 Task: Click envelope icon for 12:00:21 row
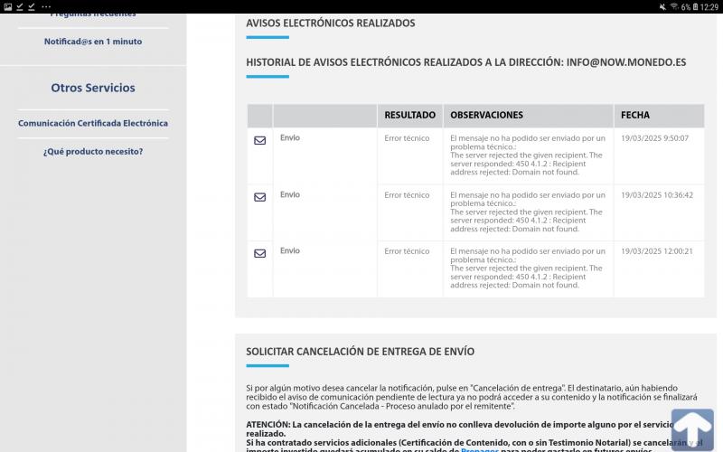259,253
